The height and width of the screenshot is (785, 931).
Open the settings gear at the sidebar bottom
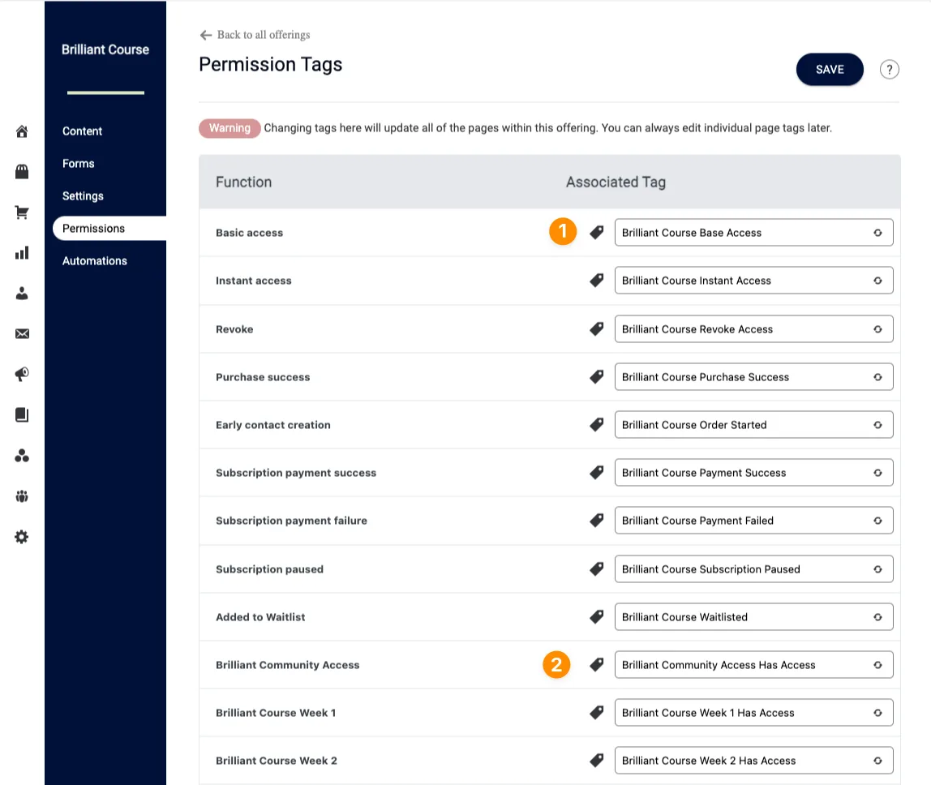22,536
